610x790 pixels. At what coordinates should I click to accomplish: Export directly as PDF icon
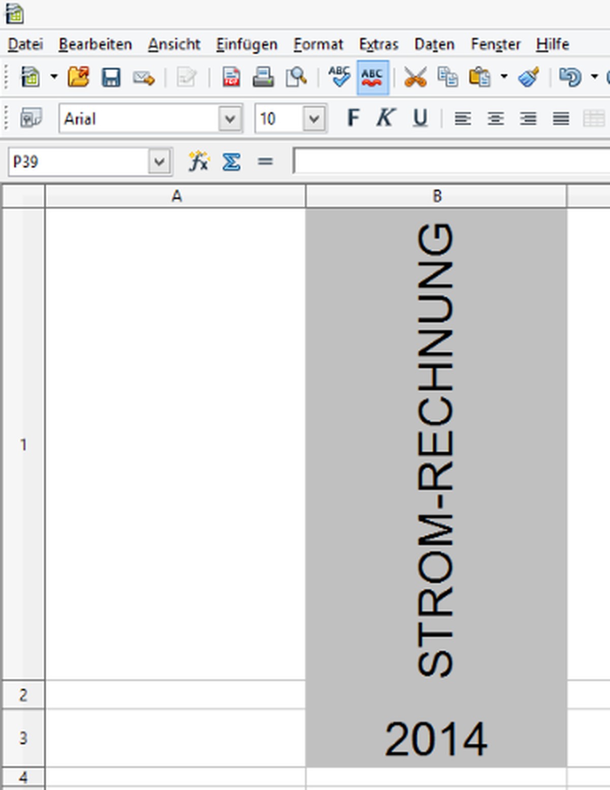coord(231,78)
